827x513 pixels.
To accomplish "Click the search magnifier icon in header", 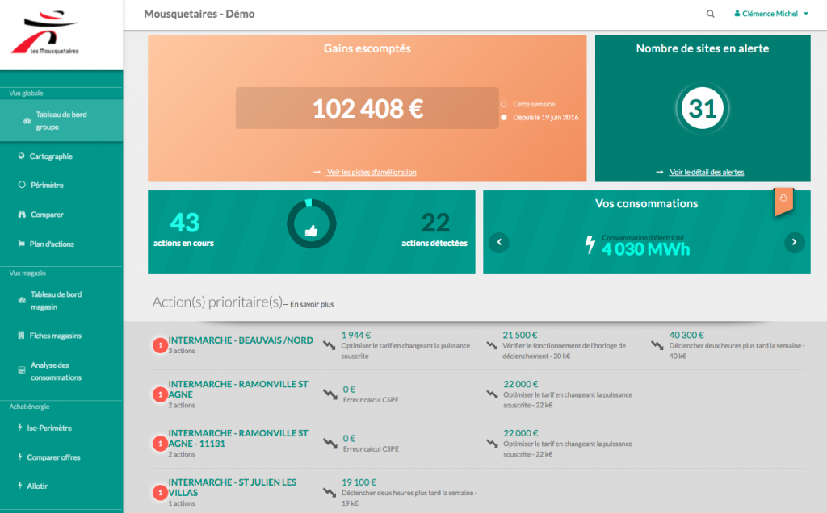I will click(x=711, y=14).
